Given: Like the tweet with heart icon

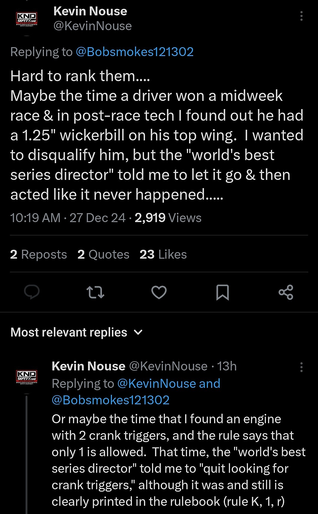Looking at the screenshot, I should click(x=159, y=292).
